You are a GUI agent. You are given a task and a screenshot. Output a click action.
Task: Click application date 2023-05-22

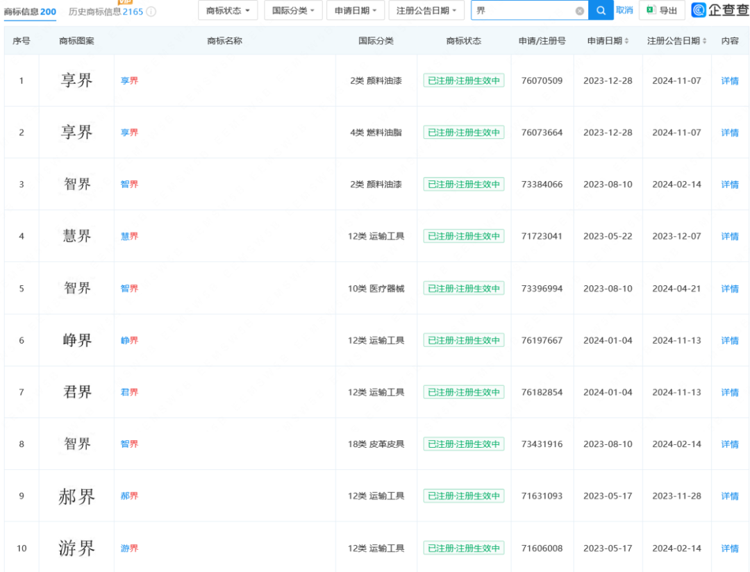pos(608,236)
